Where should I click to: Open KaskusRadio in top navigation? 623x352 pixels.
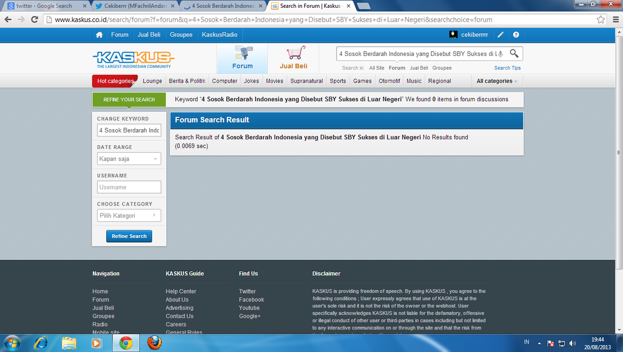(220, 35)
